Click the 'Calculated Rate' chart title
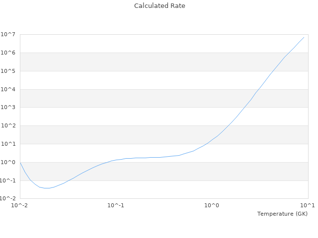The image size is (318, 238). pos(159,6)
